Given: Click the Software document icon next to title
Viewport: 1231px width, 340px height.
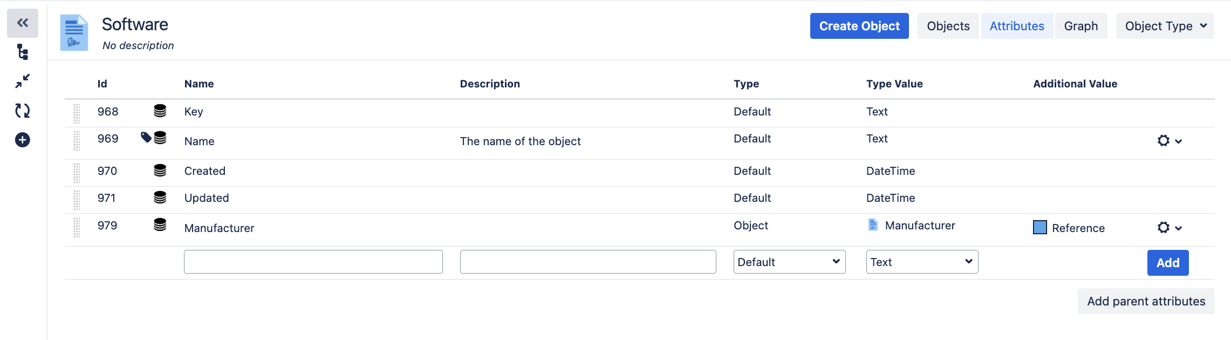Looking at the screenshot, I should [x=74, y=32].
